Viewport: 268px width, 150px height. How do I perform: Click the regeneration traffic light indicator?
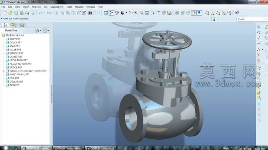click(214, 19)
